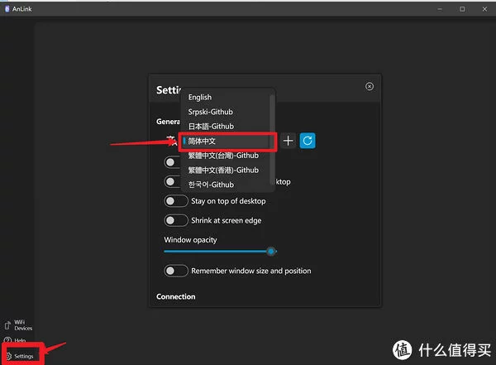This screenshot has height=365, width=496.
Task: Click the AnLink app icon in title bar
Action: (7, 9)
